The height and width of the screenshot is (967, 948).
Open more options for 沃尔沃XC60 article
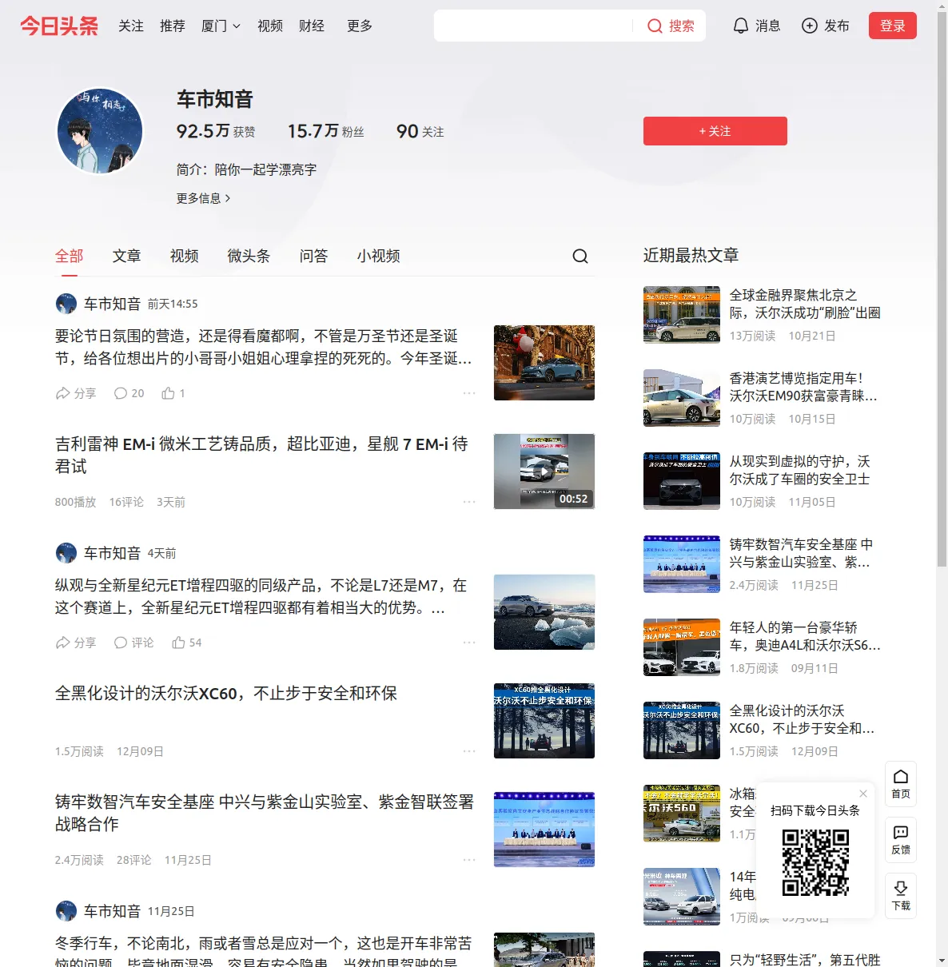click(x=469, y=751)
